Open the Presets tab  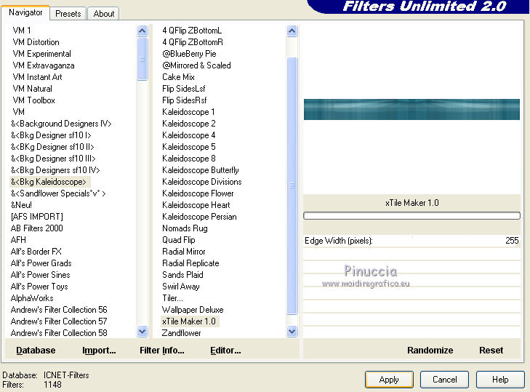click(68, 14)
